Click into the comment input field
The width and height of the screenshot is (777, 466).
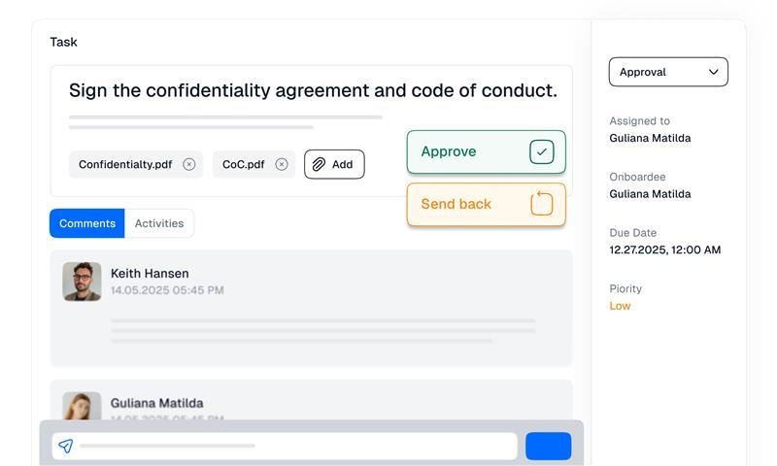click(x=291, y=446)
